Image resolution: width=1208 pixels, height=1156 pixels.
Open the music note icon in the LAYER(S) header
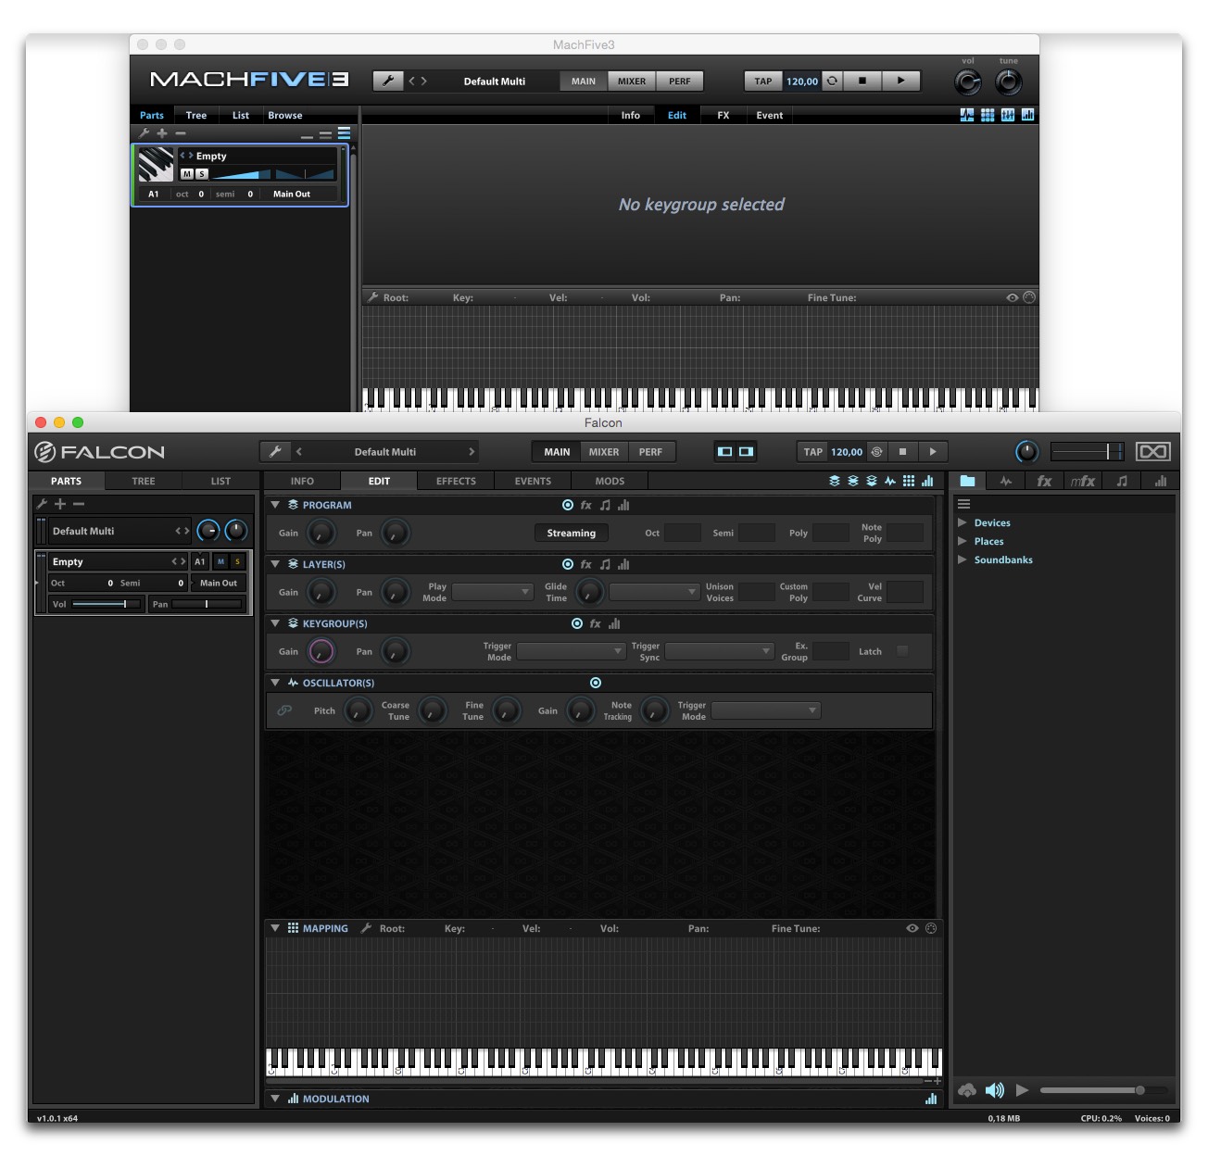pyautogui.click(x=605, y=564)
